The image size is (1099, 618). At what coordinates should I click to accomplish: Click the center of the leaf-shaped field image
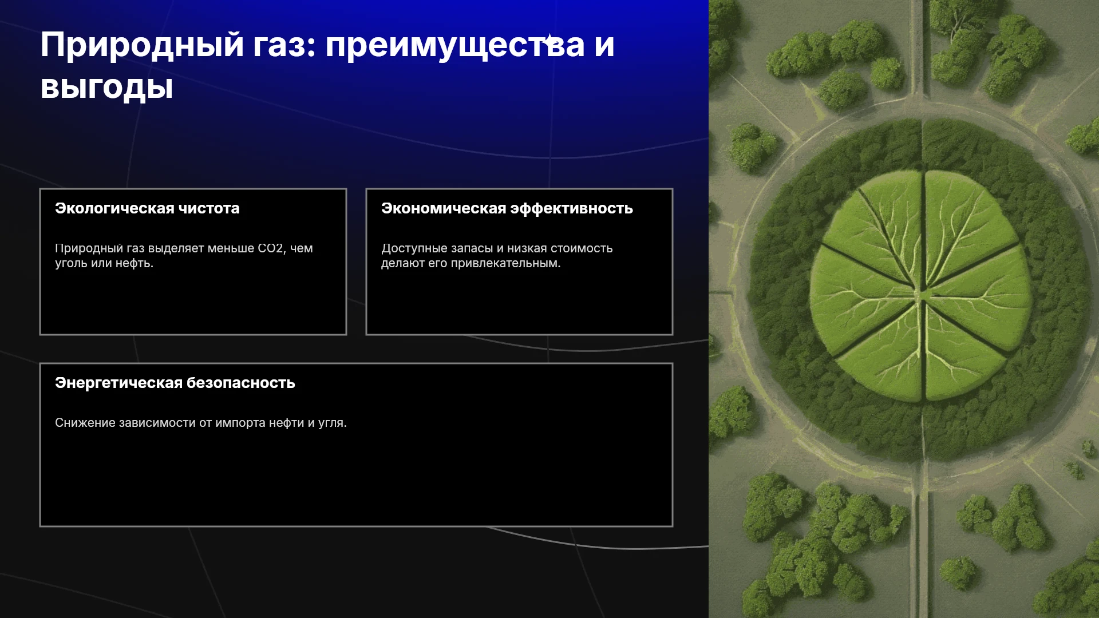pyautogui.click(x=922, y=286)
